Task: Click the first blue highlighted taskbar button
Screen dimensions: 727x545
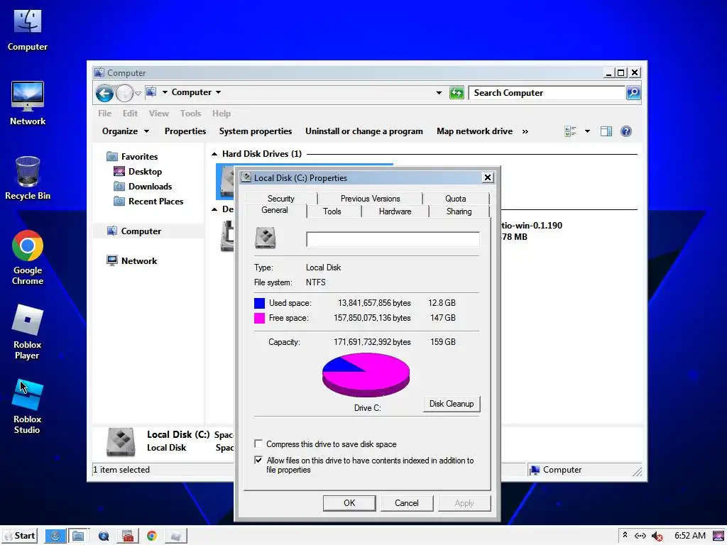Action: coord(55,536)
